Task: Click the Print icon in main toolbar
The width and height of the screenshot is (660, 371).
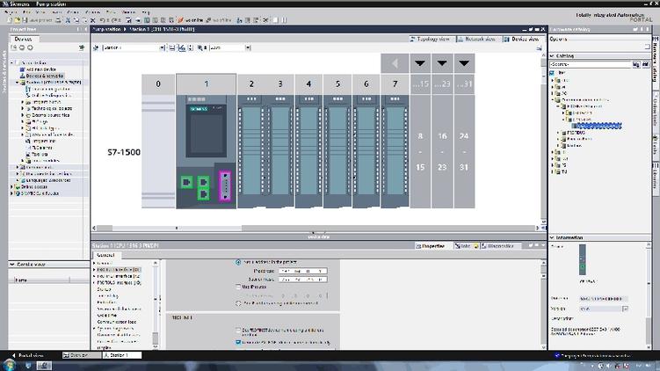Action: coord(59,20)
